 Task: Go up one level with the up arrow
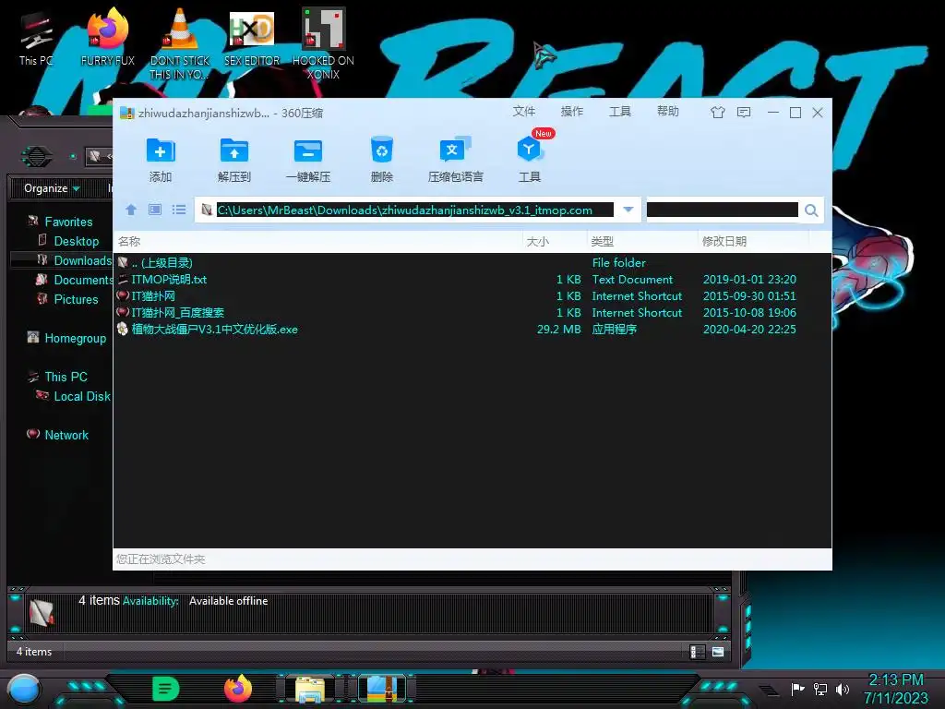(131, 210)
